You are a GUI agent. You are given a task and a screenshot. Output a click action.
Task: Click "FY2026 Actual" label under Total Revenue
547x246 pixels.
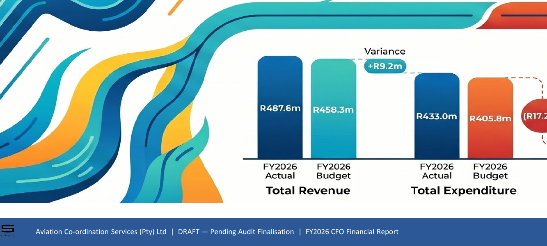[280, 171]
